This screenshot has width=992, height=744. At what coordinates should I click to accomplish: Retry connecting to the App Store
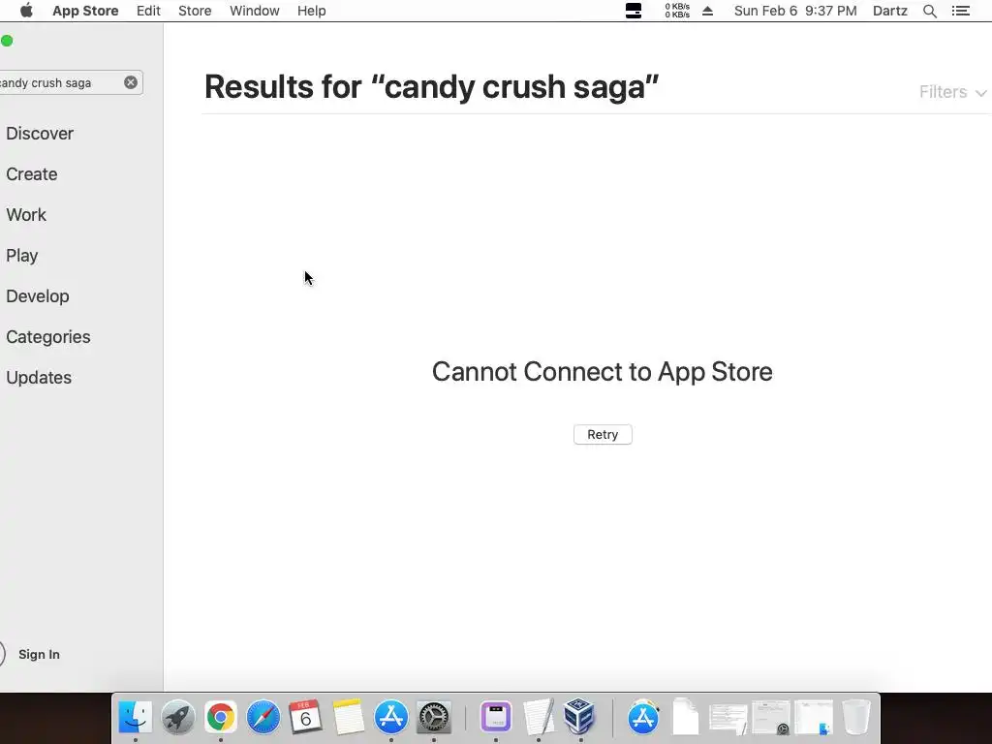603,435
